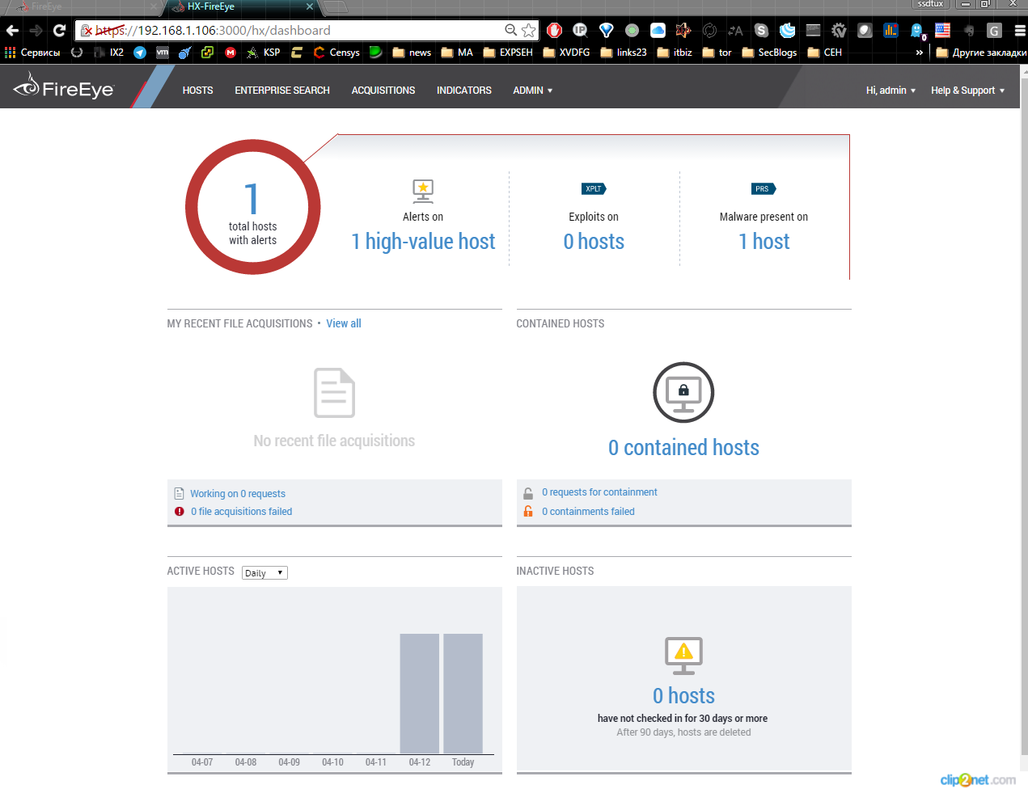Open the ENTERPRISE SEARCH section
This screenshot has width=1028, height=789.
(281, 91)
